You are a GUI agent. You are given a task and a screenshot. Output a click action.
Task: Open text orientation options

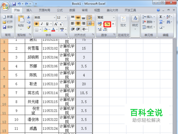click(x=85, y=29)
